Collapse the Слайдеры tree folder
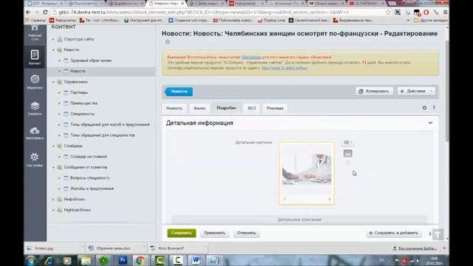 (x=53, y=146)
